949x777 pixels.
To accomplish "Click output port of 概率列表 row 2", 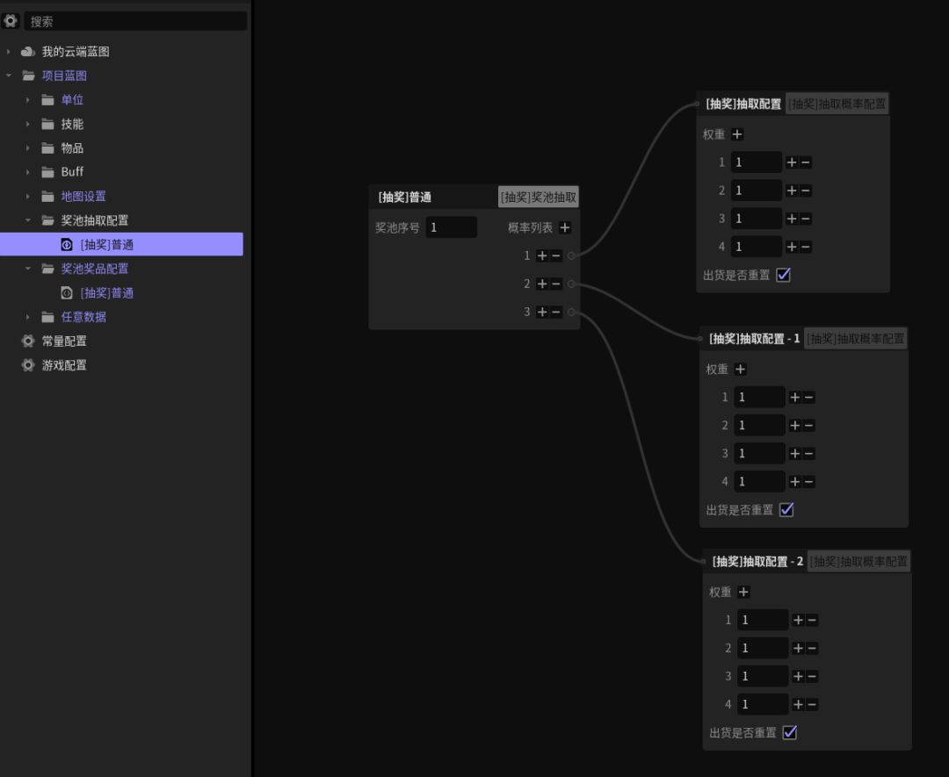I will tap(571, 284).
